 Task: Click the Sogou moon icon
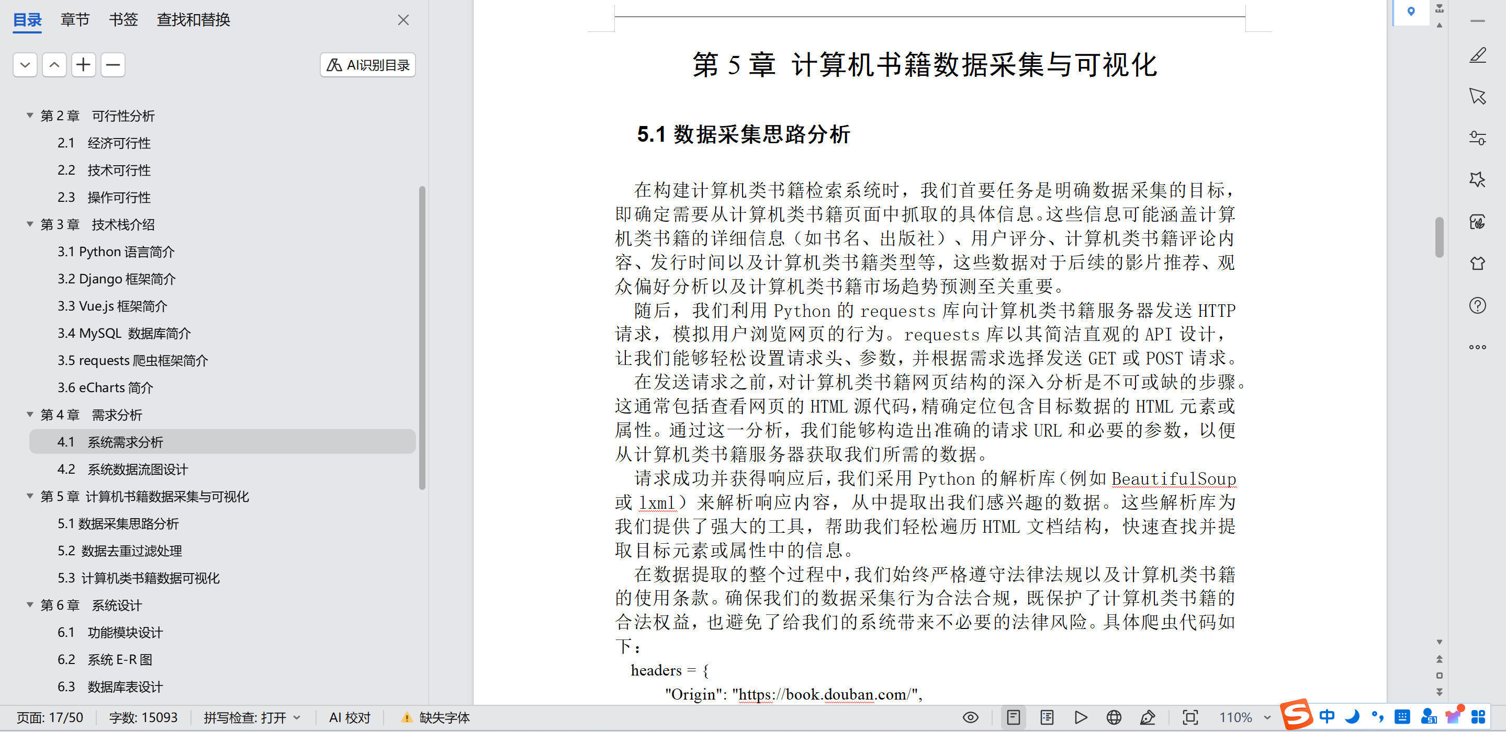click(x=1352, y=716)
